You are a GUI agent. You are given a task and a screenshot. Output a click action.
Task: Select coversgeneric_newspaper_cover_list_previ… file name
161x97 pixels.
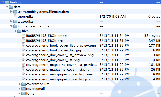click(x=61, y=74)
